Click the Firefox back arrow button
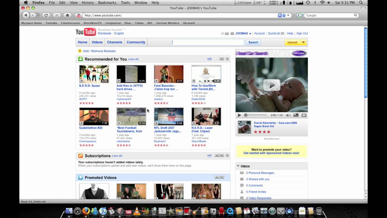387x218 pixels. [26, 15]
